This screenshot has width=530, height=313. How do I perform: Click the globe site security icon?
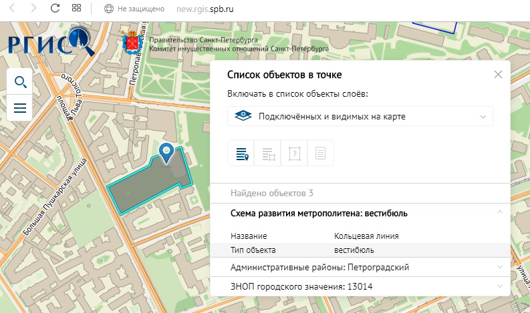(x=109, y=9)
